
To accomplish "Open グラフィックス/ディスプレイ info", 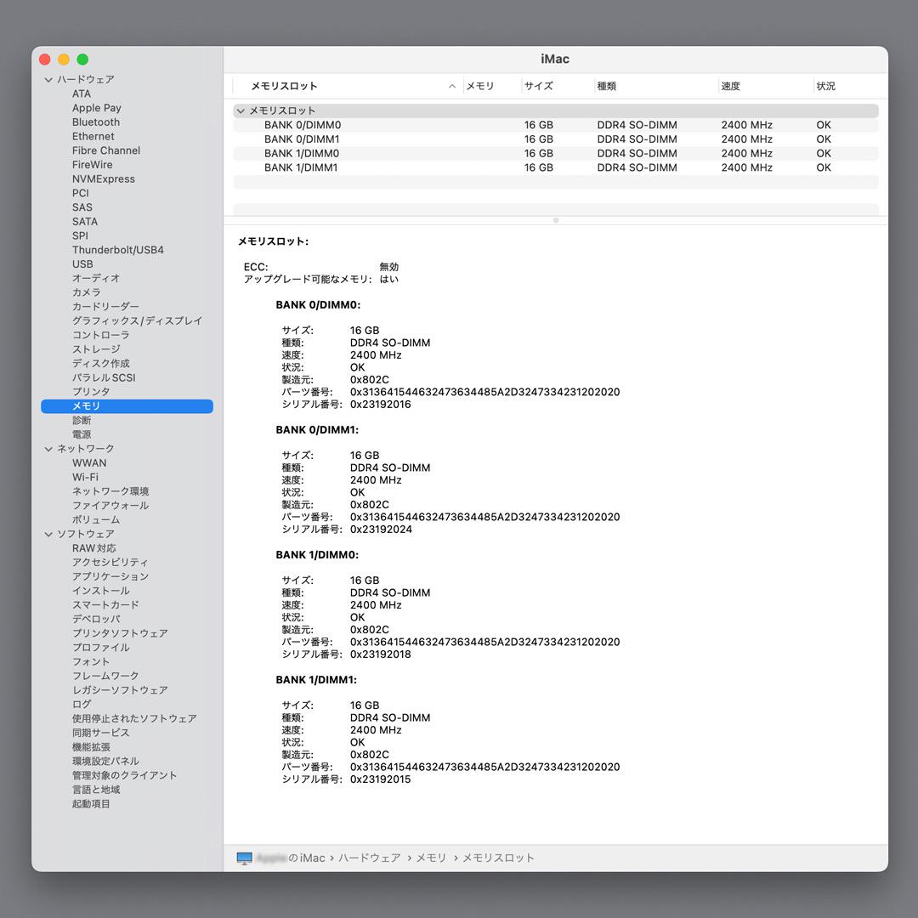I will 137,320.
